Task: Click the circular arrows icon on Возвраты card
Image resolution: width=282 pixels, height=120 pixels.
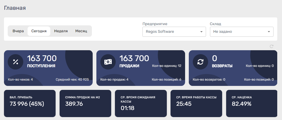Action: tap(200, 62)
